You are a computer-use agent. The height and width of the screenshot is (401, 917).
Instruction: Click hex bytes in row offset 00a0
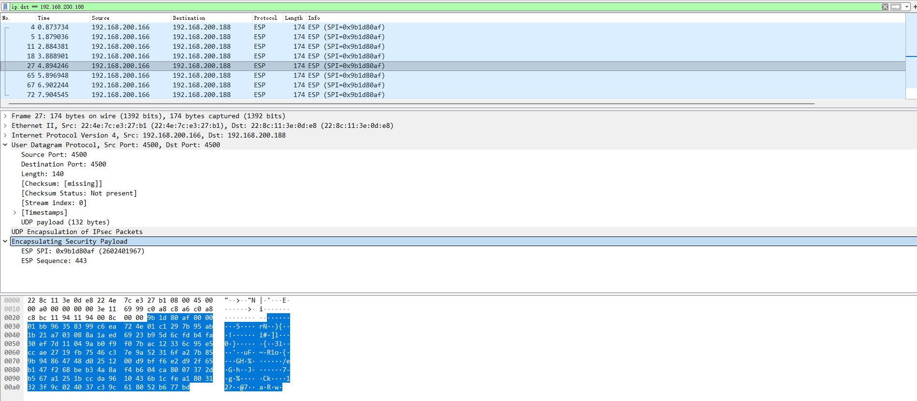109,387
